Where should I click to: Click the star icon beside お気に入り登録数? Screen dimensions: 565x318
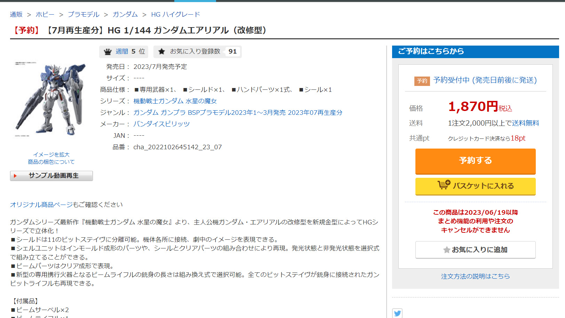pyautogui.click(x=161, y=51)
